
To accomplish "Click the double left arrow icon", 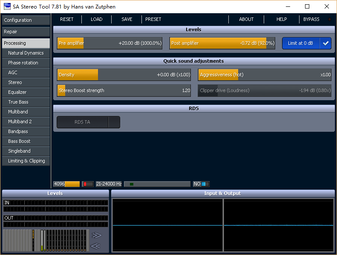I will 95,246.
